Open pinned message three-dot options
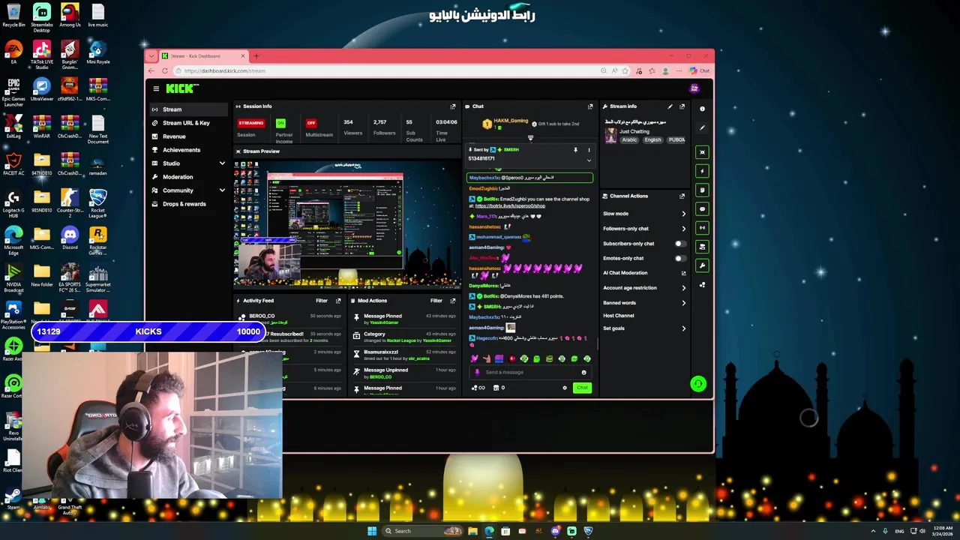 pos(589,150)
